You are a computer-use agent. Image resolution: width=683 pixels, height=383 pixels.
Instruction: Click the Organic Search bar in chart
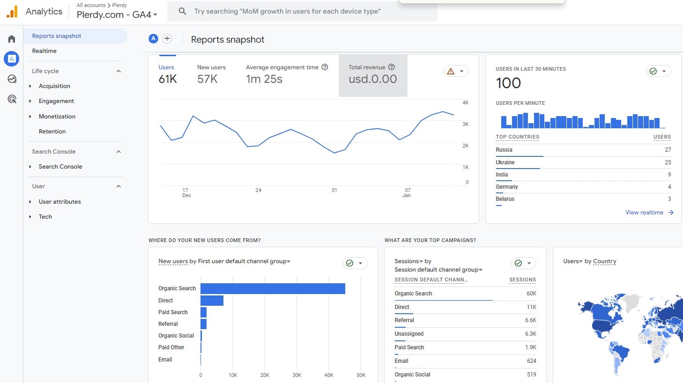[x=273, y=288]
